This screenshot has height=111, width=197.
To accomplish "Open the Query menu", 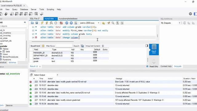I will pyautogui.click(x=15, y=10).
